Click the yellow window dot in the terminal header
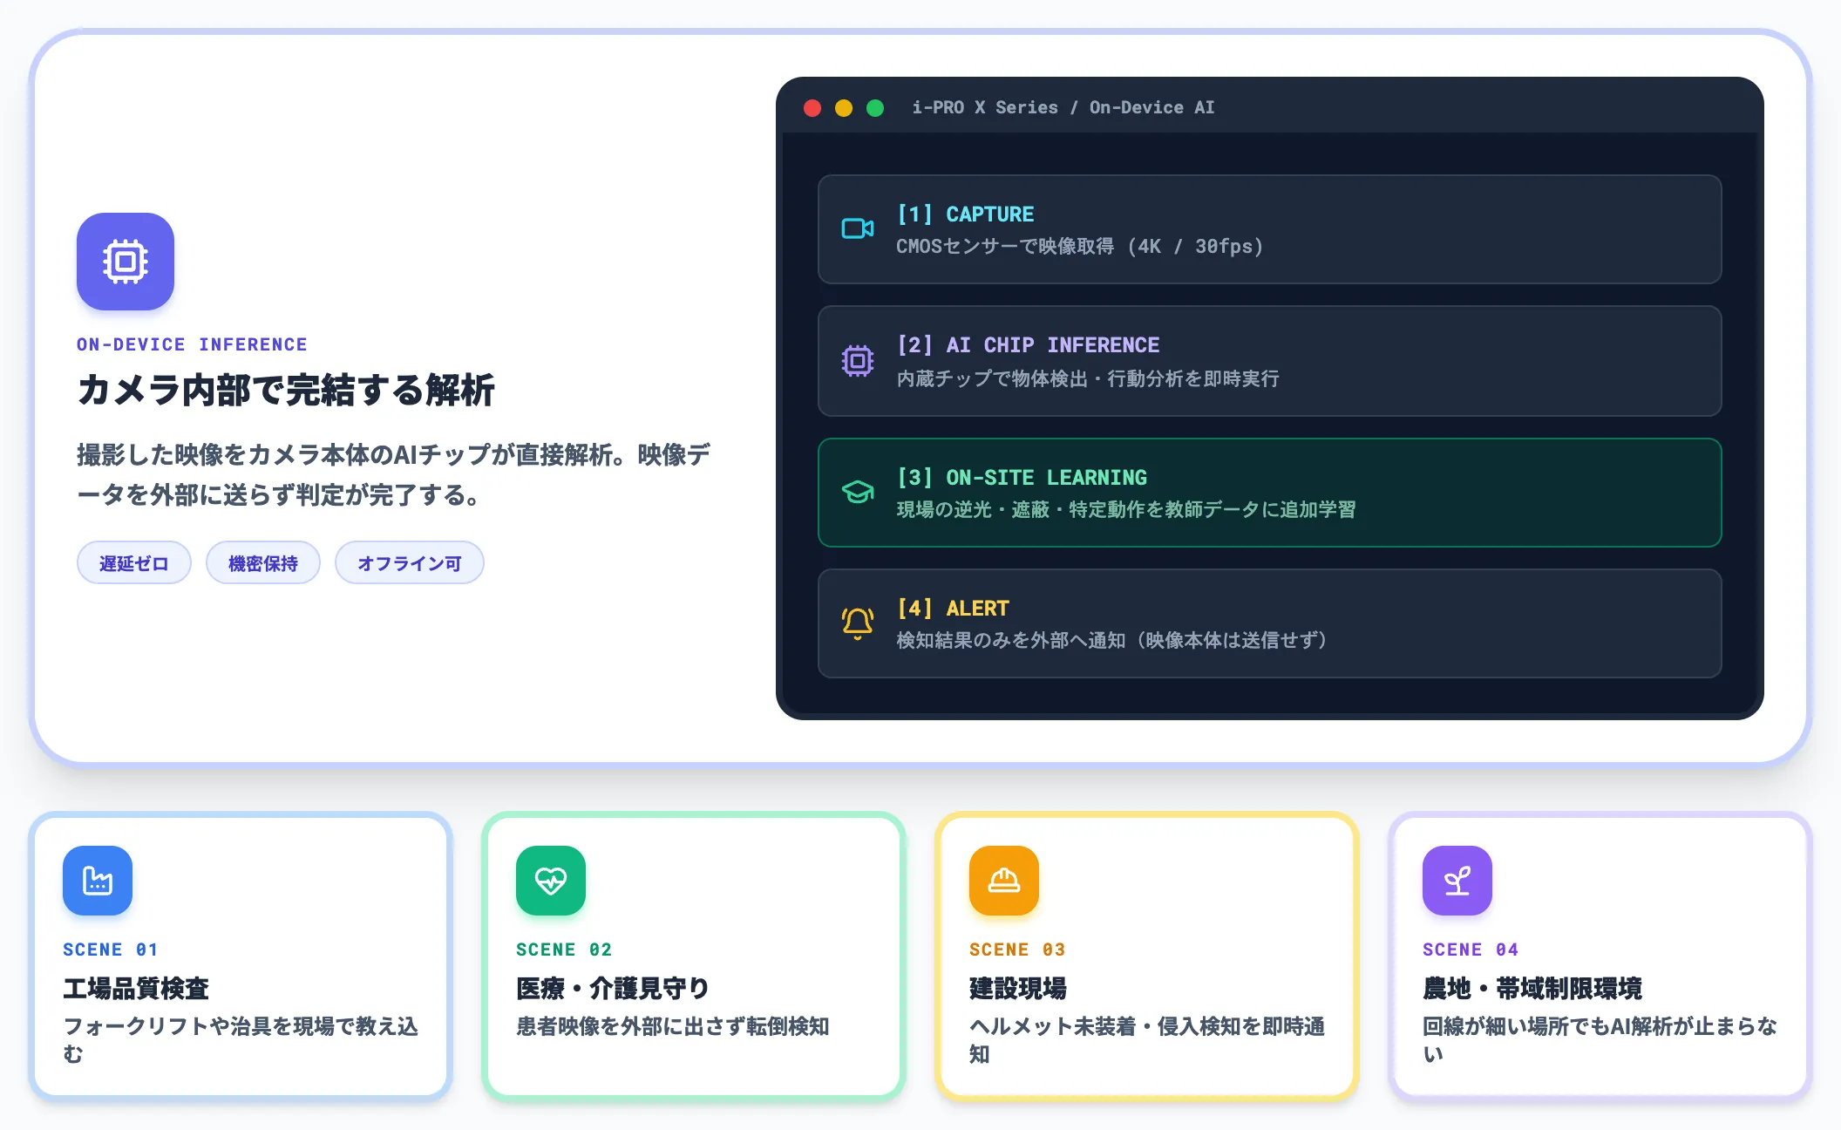Image resolution: width=1841 pixels, height=1130 pixels. click(844, 108)
